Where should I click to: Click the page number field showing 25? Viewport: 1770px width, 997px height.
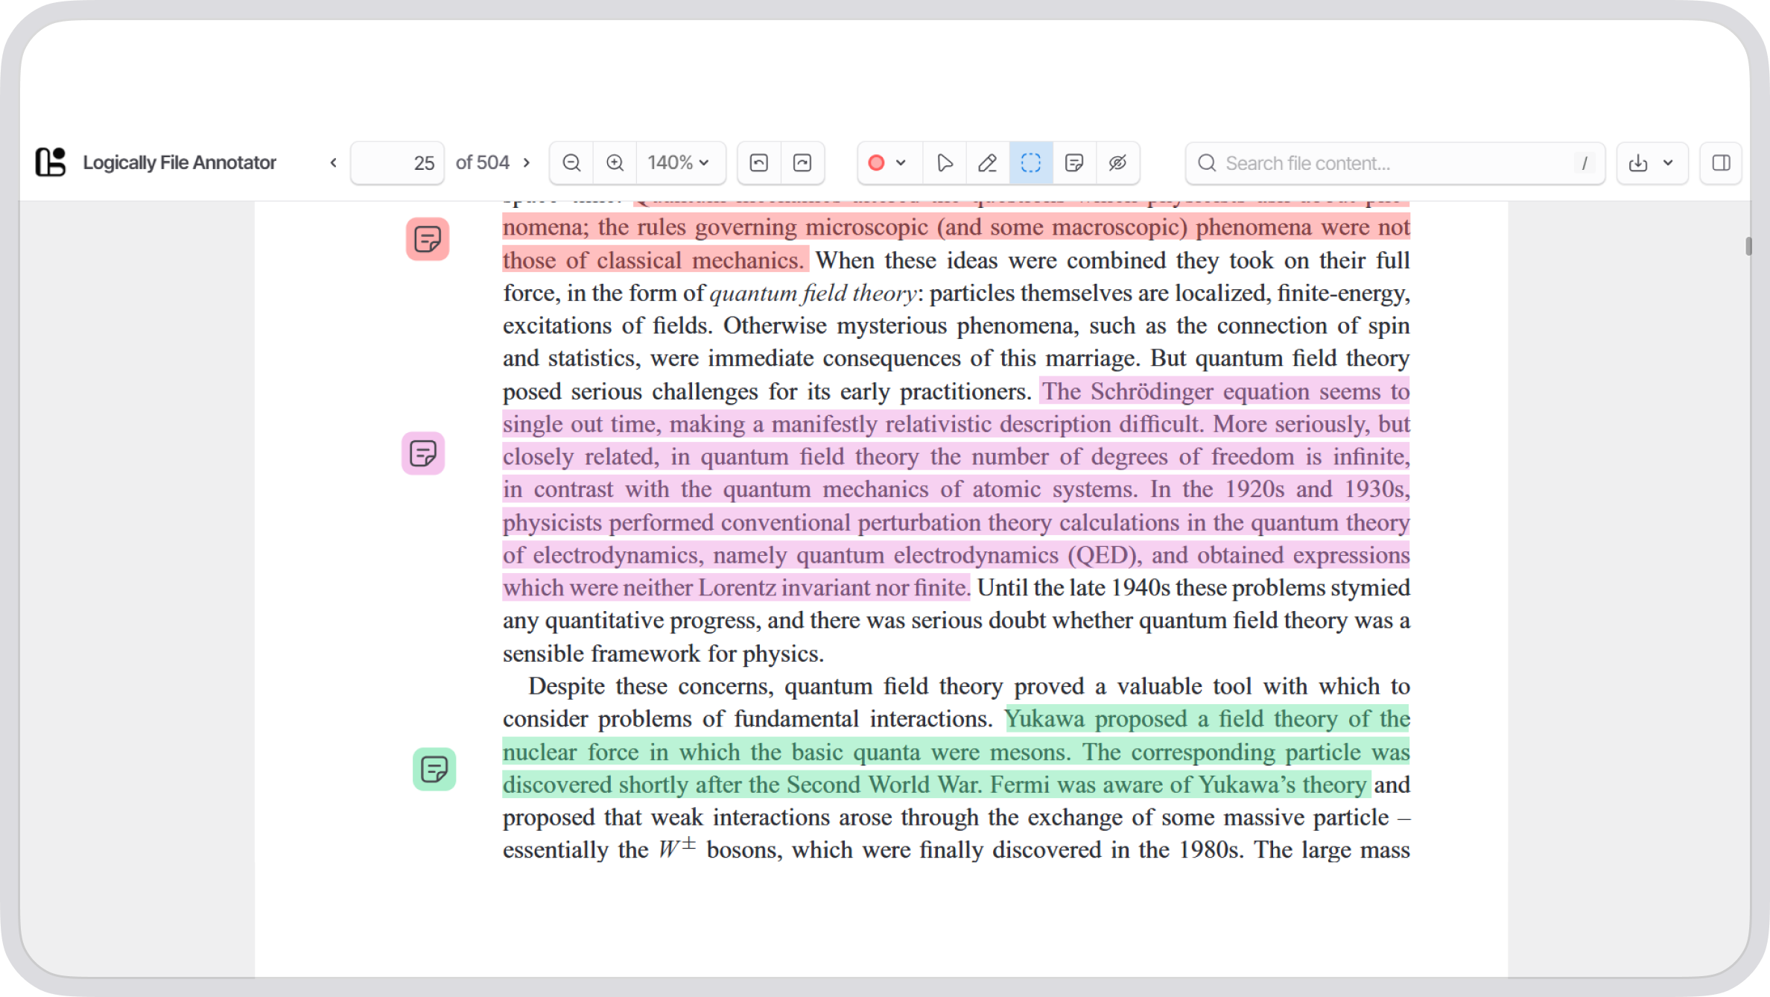(x=398, y=162)
